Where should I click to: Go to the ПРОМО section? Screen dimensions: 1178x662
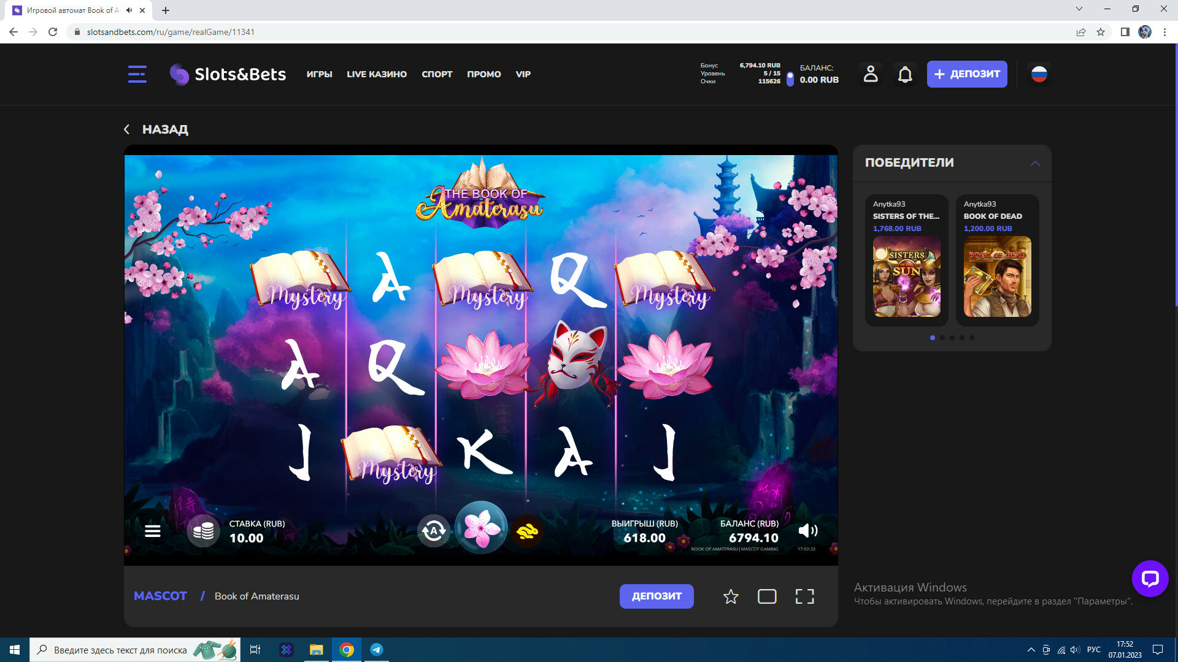(x=483, y=74)
